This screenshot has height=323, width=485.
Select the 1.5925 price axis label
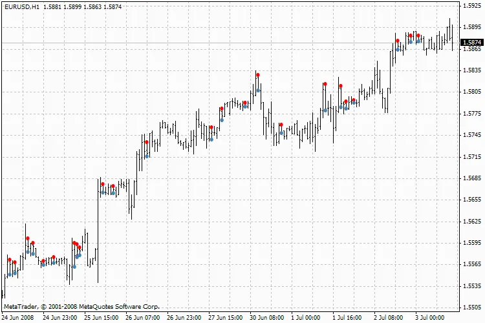click(x=471, y=6)
